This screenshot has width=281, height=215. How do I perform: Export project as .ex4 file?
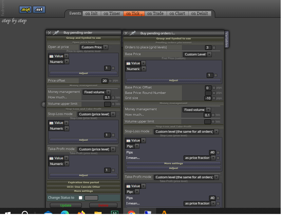pyautogui.click(x=39, y=9)
